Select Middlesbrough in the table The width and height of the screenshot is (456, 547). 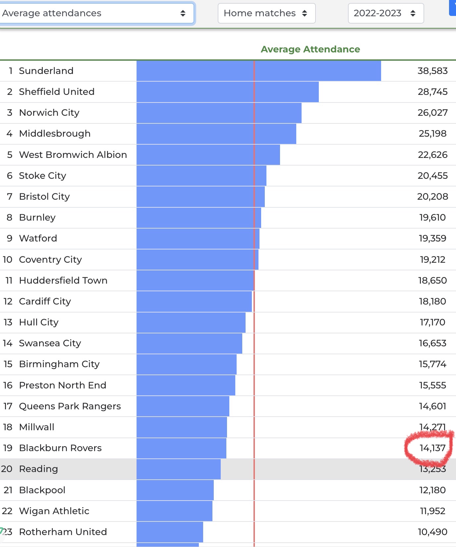pyautogui.click(x=55, y=133)
